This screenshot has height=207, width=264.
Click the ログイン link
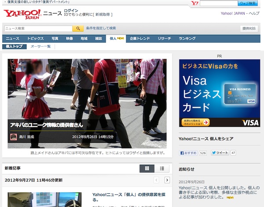click(71, 10)
